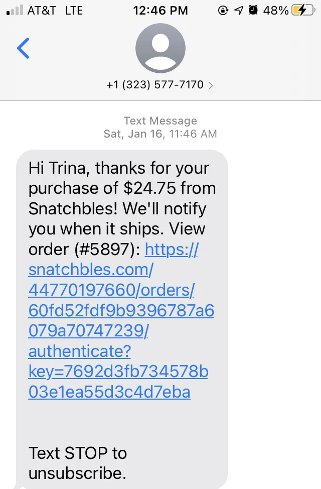Open the gray contact avatar
The width and height of the screenshot is (321, 489).
(160, 48)
